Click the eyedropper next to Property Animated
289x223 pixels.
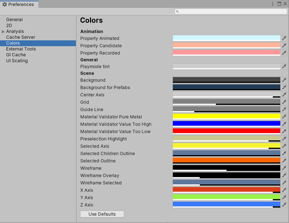284,38
